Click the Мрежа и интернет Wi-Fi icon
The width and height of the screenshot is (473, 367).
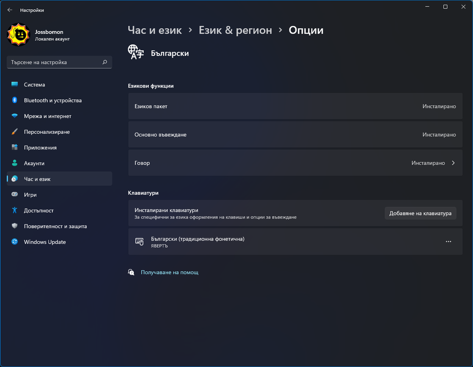[15, 116]
